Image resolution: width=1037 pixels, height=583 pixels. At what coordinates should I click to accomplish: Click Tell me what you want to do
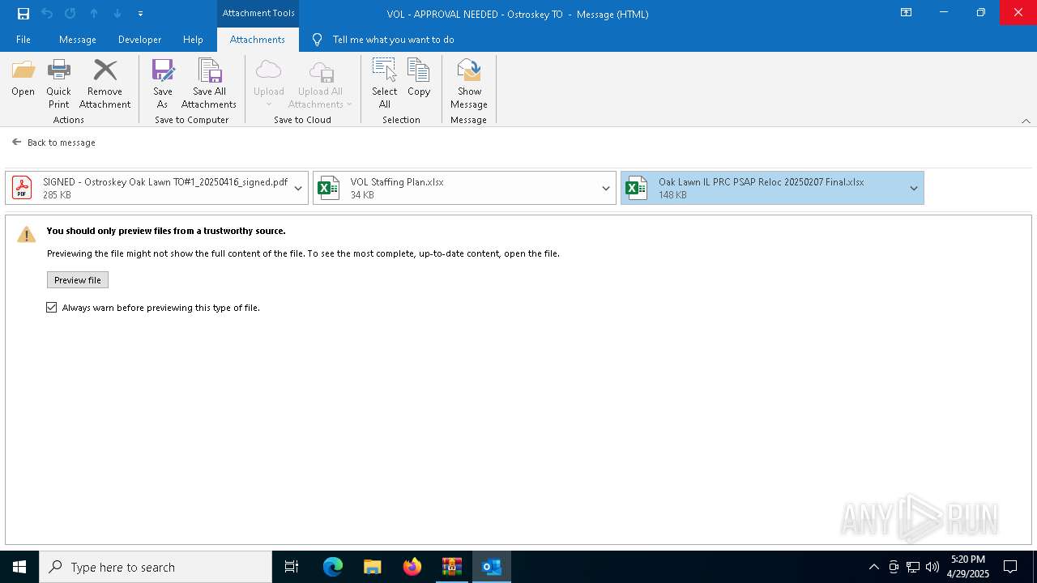(x=393, y=40)
